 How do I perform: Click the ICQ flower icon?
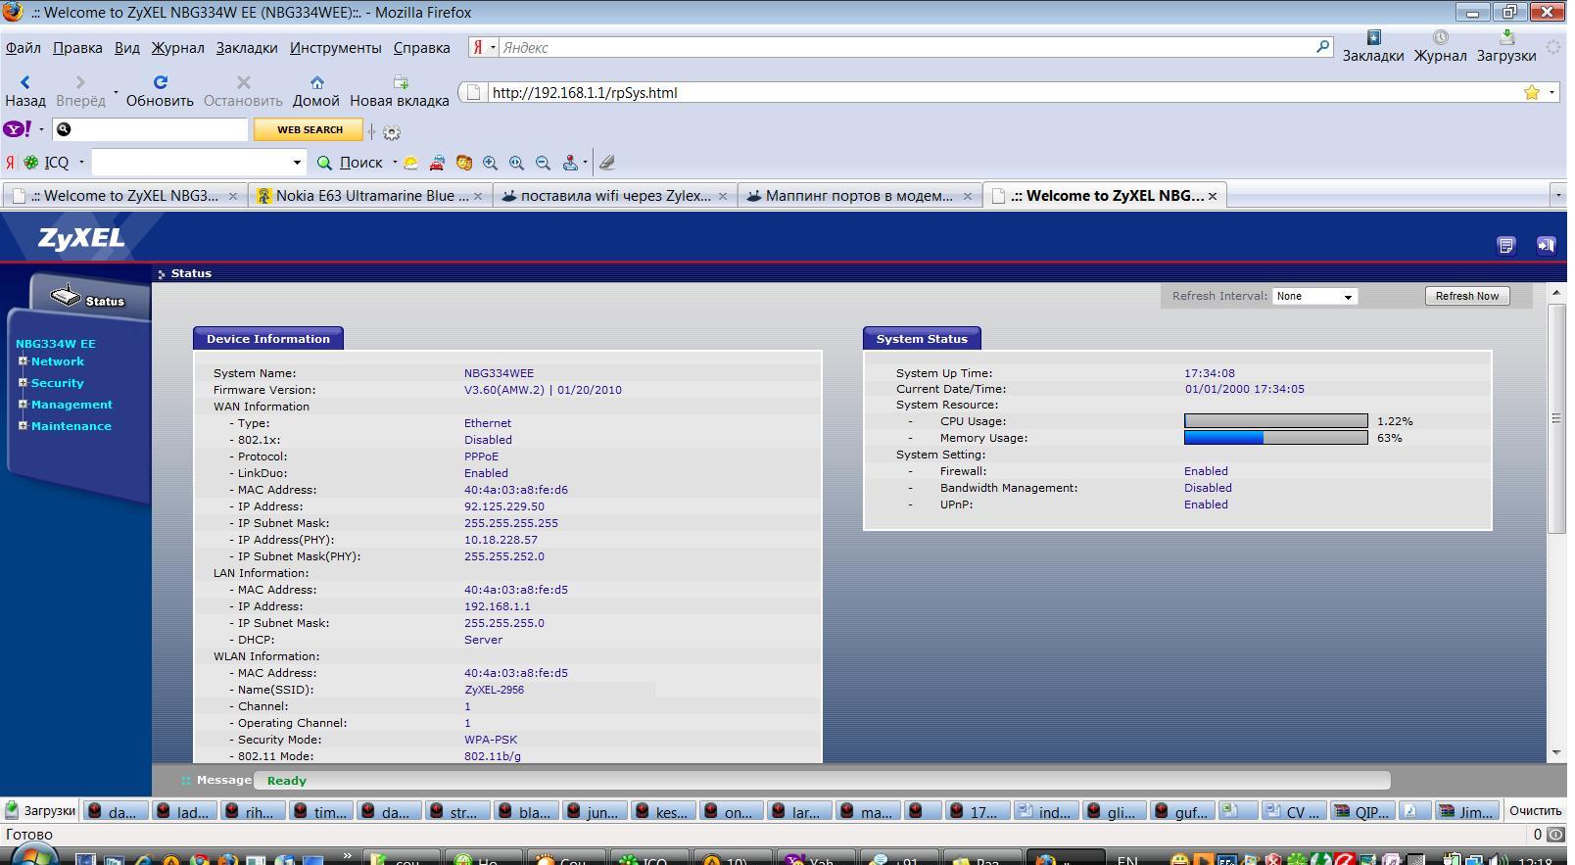pos(31,163)
